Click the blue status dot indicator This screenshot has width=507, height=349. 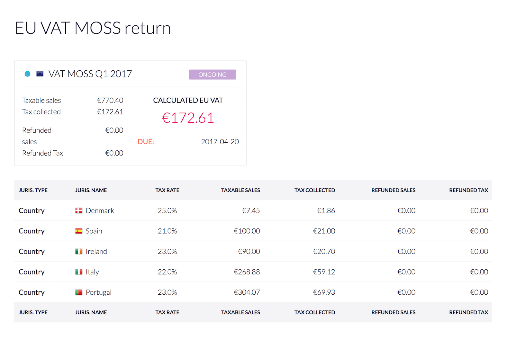28,74
